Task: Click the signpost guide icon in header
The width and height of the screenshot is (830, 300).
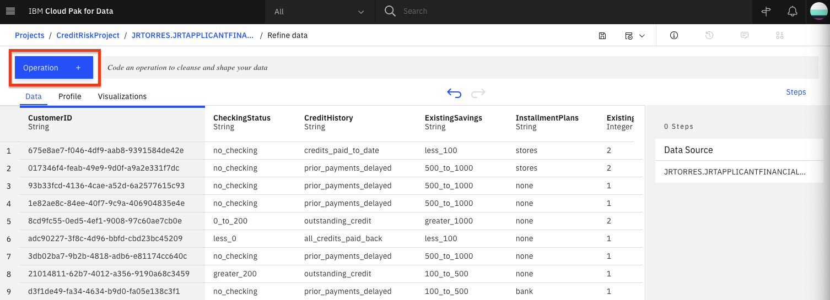Action: pyautogui.click(x=766, y=12)
